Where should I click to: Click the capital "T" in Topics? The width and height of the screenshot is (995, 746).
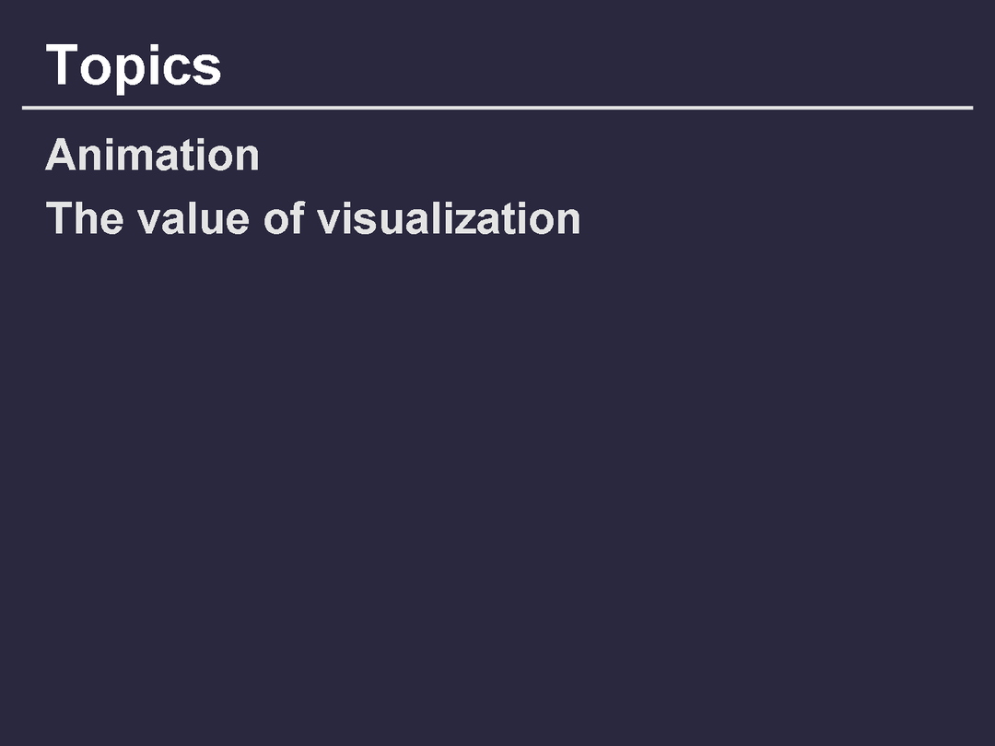point(61,66)
